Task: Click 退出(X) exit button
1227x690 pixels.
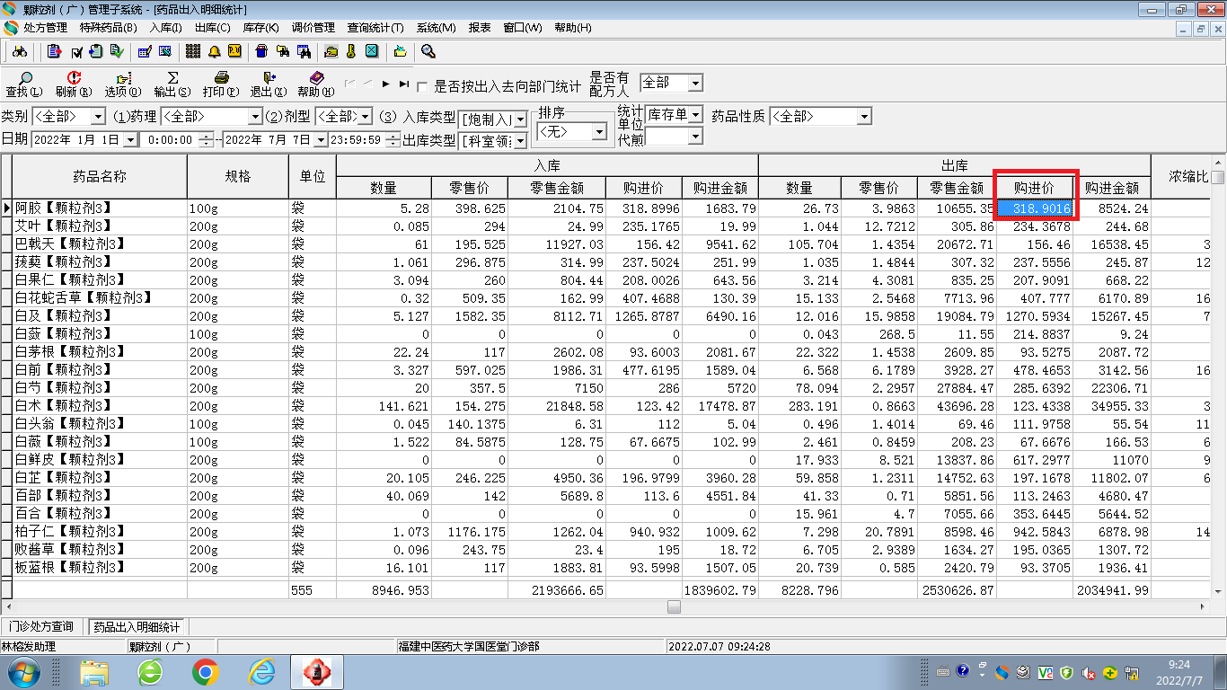Action: [269, 84]
